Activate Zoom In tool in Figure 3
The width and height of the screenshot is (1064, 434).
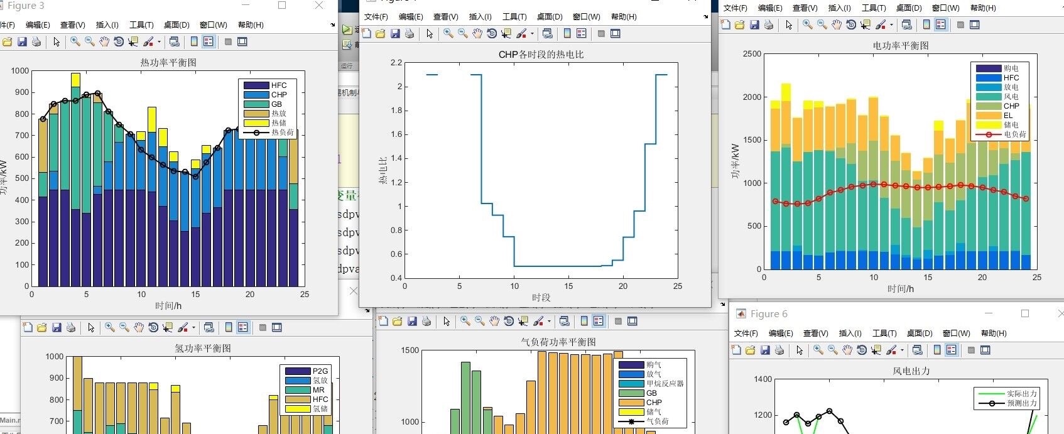tap(75, 41)
